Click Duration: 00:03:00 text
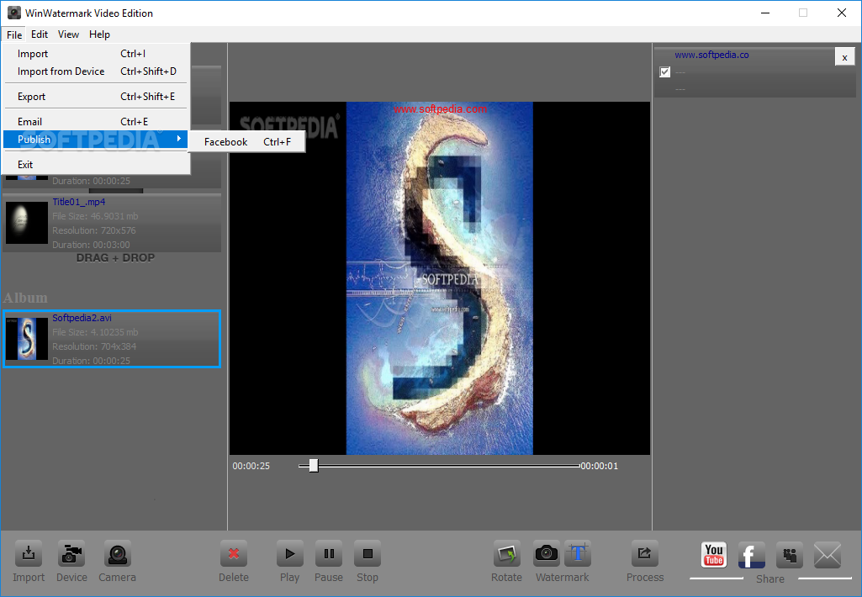Screen dimensions: 862x597 click(x=92, y=245)
